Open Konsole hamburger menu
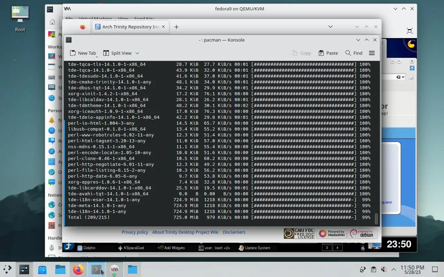The width and height of the screenshot is (444, 277). click(x=372, y=53)
